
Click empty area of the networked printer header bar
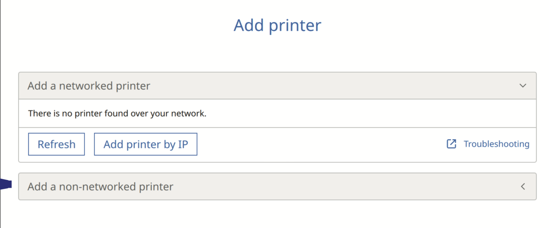[327, 86]
